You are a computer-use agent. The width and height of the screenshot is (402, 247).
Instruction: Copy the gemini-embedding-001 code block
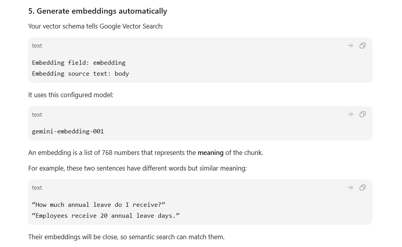pyautogui.click(x=362, y=114)
